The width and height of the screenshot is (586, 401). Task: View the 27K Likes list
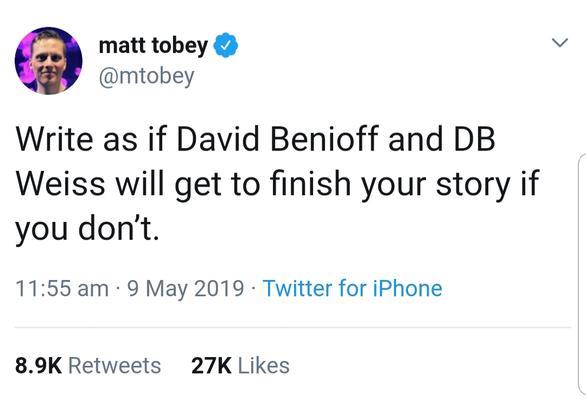[240, 366]
